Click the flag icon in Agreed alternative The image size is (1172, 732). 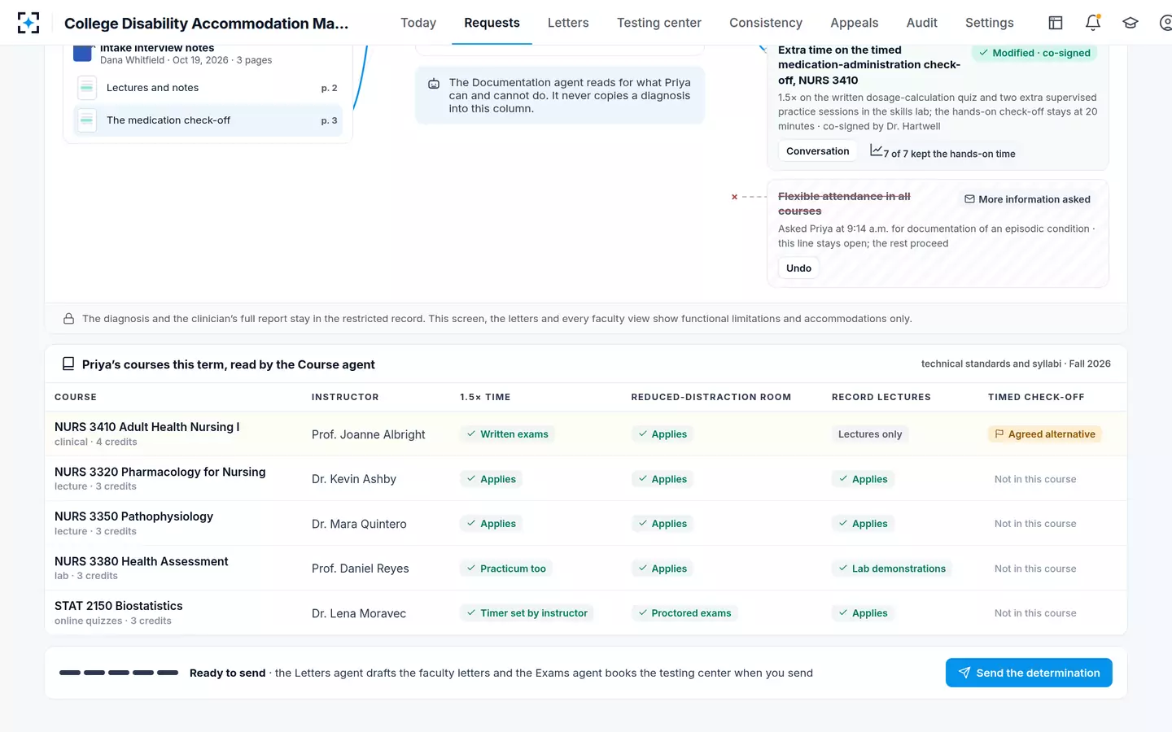coord(999,434)
